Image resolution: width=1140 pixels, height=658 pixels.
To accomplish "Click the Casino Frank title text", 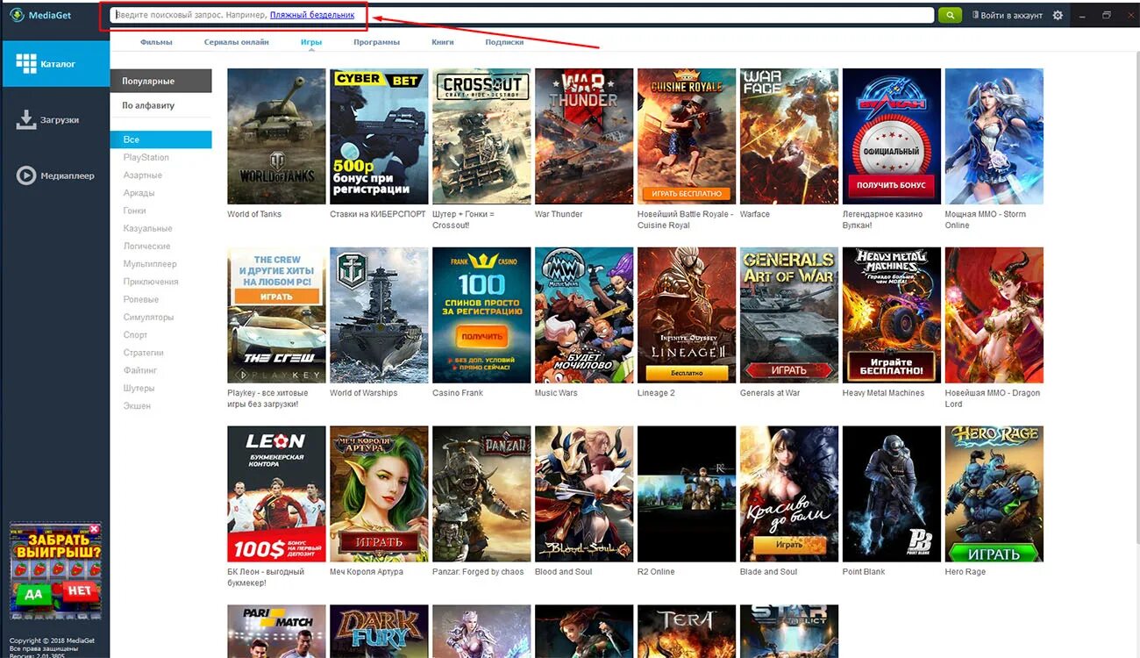I will point(458,393).
